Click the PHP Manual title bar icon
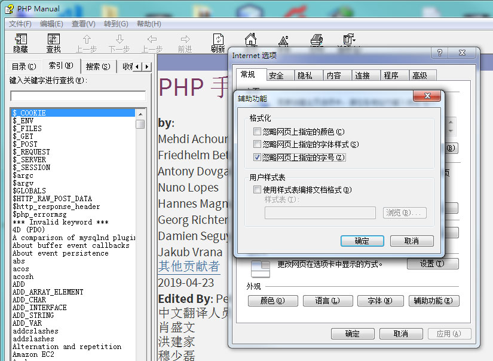 point(10,9)
